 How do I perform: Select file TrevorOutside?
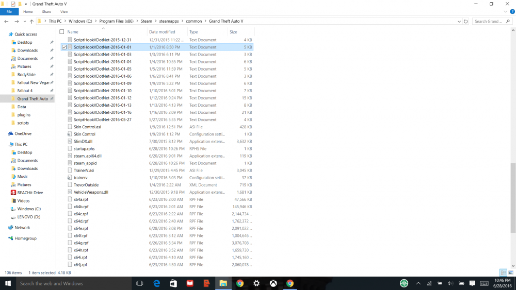coord(86,185)
